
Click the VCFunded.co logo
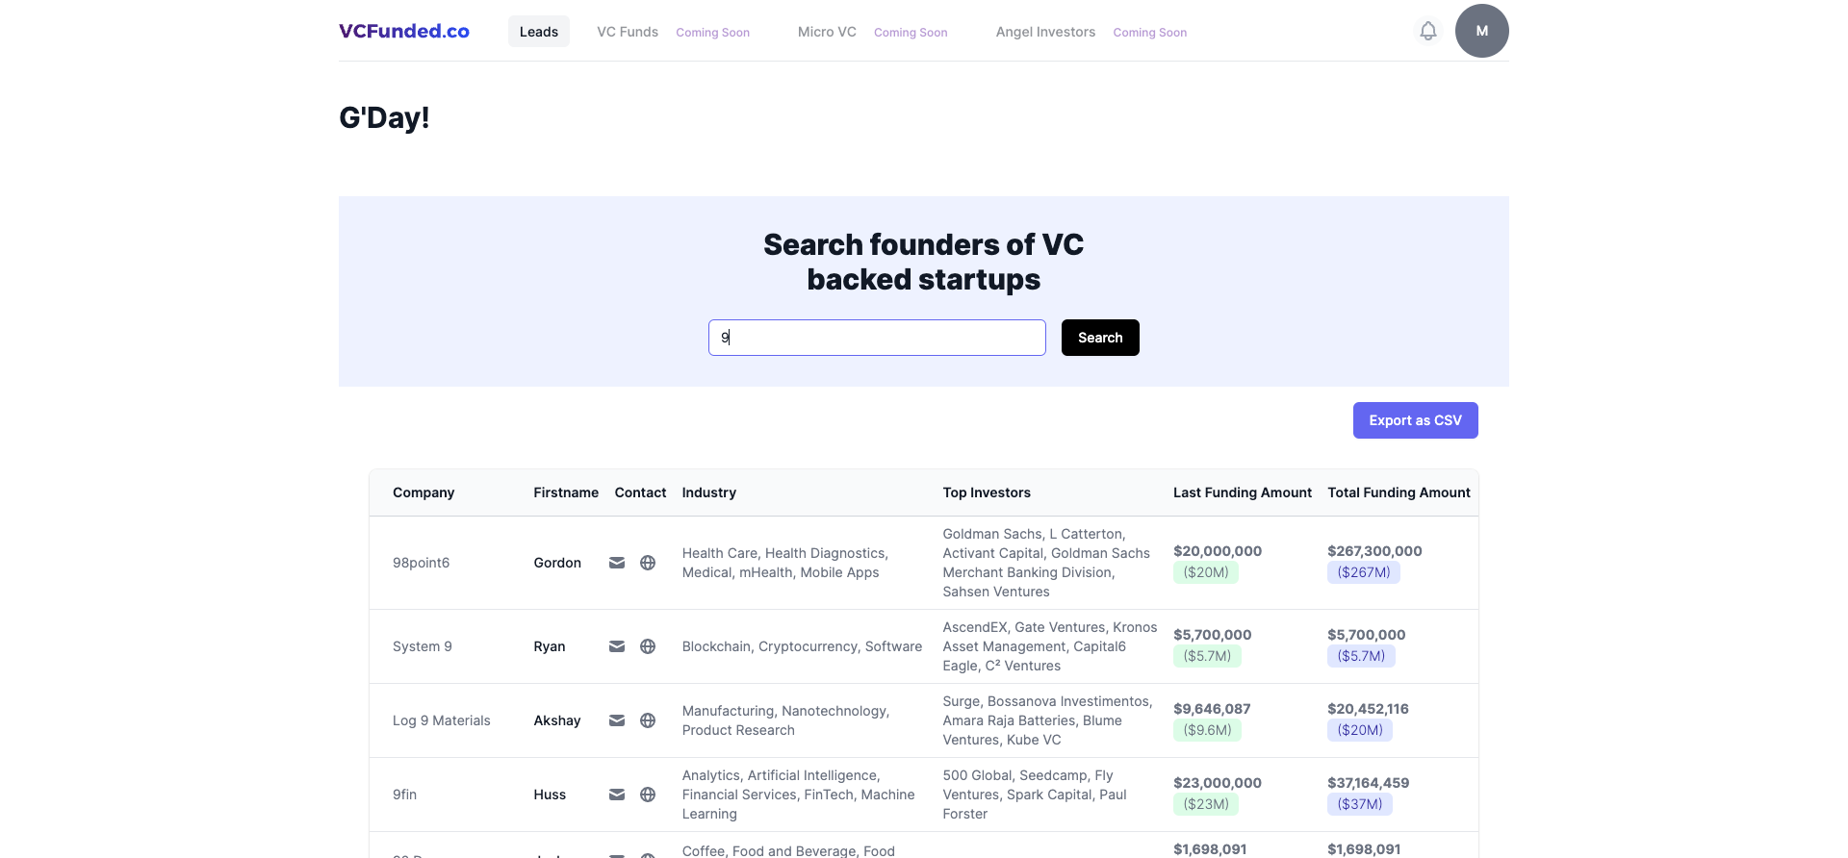(x=404, y=31)
